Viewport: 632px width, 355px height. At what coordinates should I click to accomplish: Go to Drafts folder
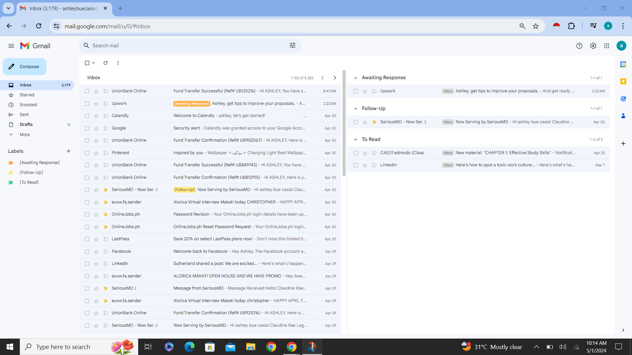tap(26, 125)
